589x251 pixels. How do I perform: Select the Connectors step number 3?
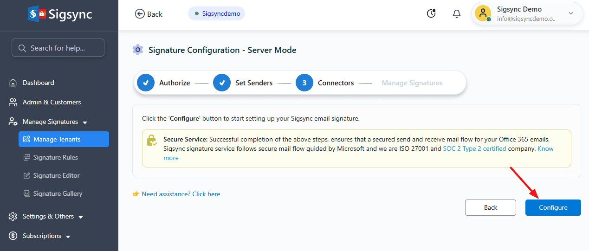304,83
